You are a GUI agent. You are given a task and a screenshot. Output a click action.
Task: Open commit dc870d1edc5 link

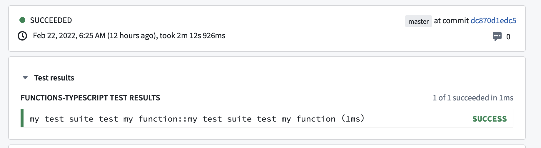493,21
